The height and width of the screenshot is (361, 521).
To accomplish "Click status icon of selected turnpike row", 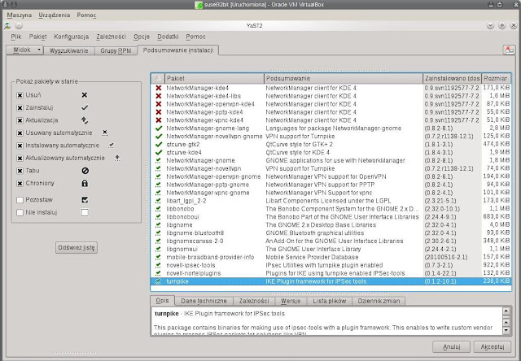I will click(158, 281).
